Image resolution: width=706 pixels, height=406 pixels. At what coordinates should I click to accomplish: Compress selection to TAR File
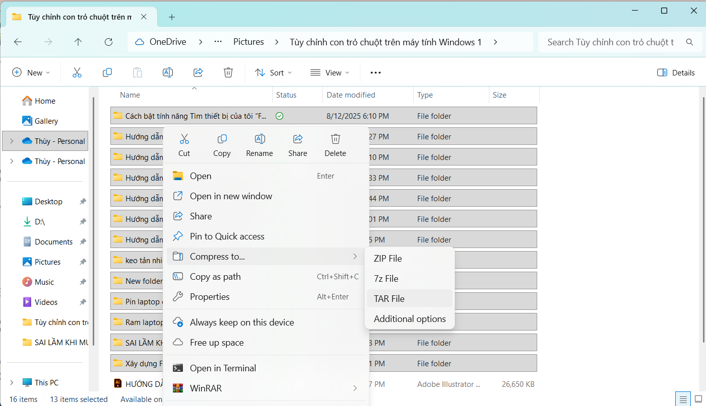[x=389, y=298]
